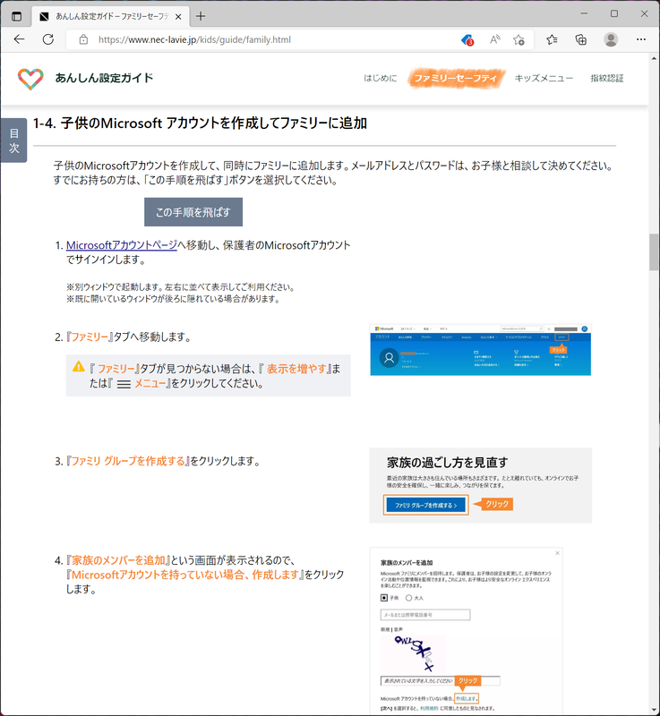
Task: Click the 『ファミリ グループを作成する』 step text
Action: [163, 461]
